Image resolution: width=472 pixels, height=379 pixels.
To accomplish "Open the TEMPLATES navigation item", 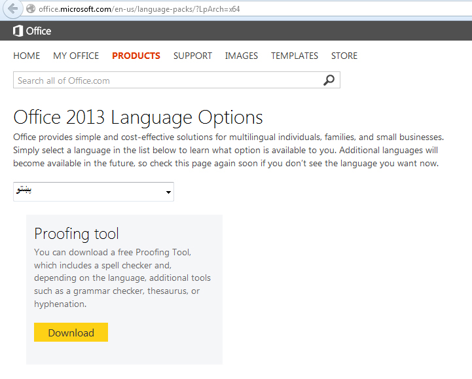I will 295,56.
